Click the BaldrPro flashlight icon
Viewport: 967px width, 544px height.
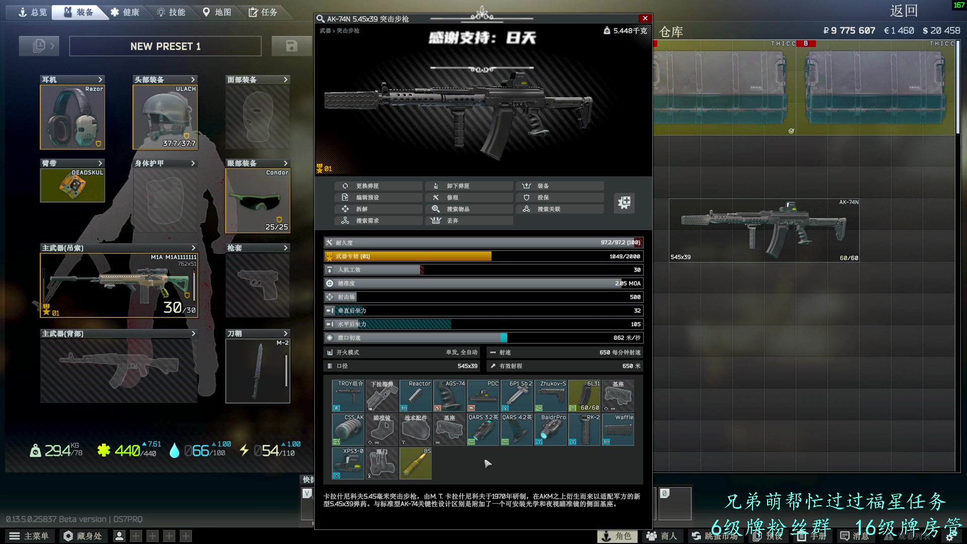point(550,430)
